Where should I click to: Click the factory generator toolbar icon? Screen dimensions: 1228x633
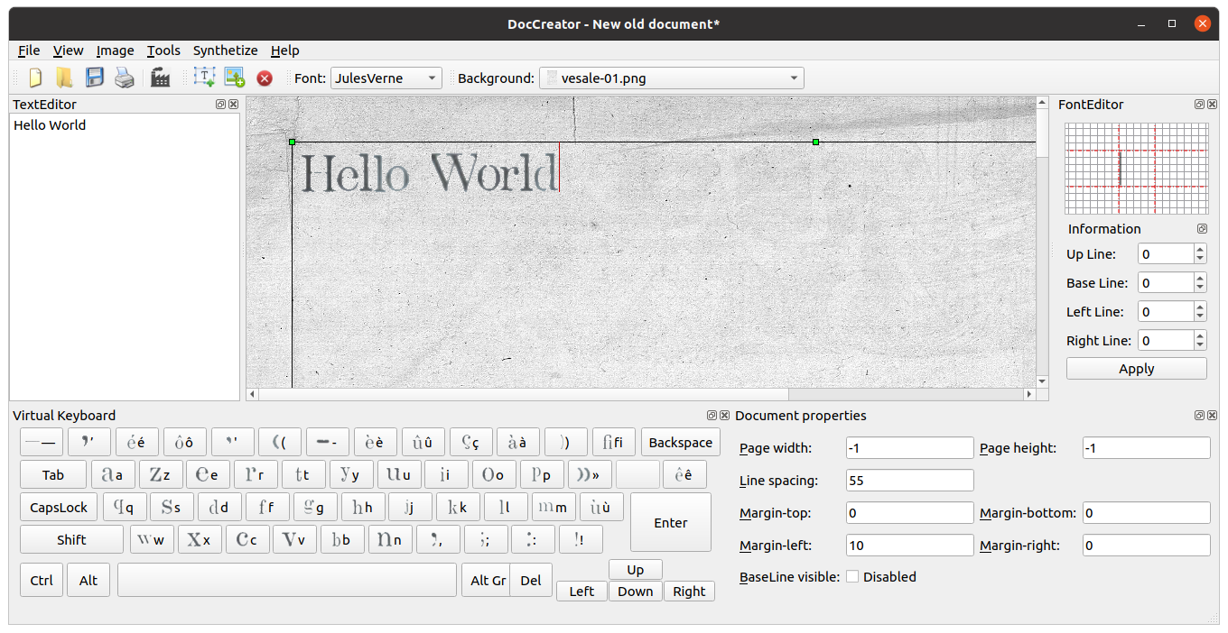(x=161, y=78)
